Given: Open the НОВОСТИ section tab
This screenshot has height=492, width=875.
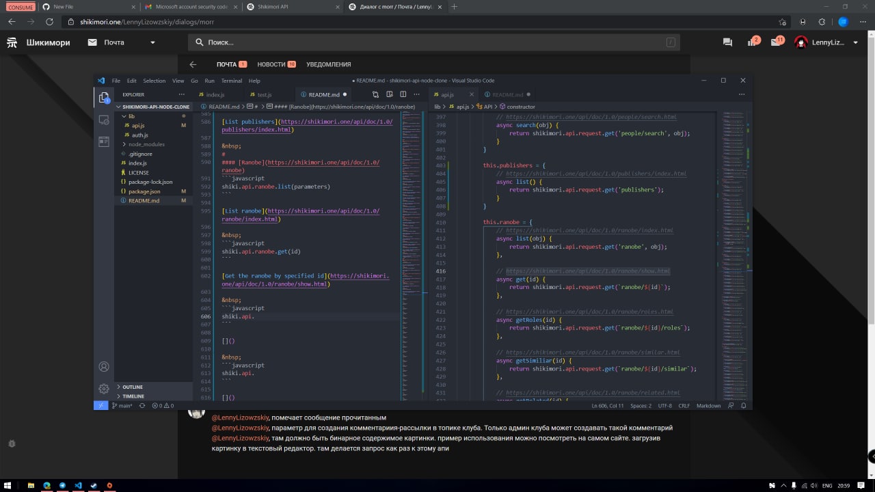Looking at the screenshot, I should 276,64.
